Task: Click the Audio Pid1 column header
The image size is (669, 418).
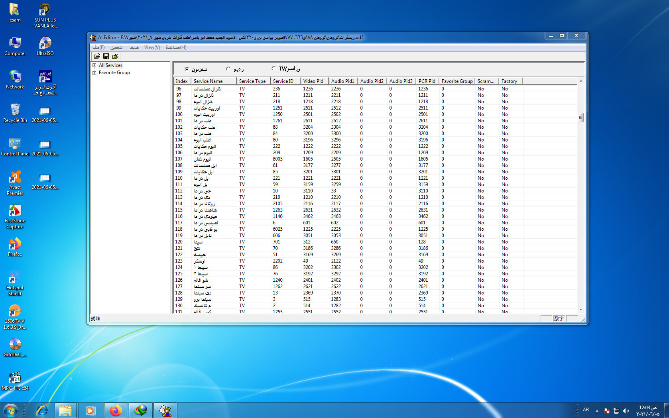Action: coord(343,81)
